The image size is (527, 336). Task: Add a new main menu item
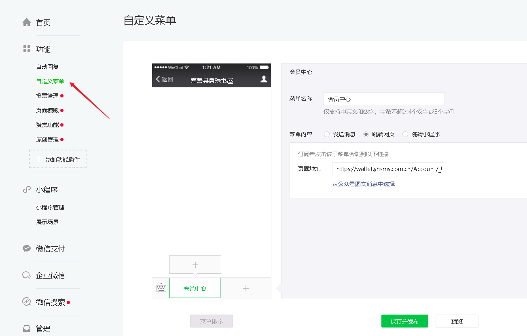coord(246,288)
